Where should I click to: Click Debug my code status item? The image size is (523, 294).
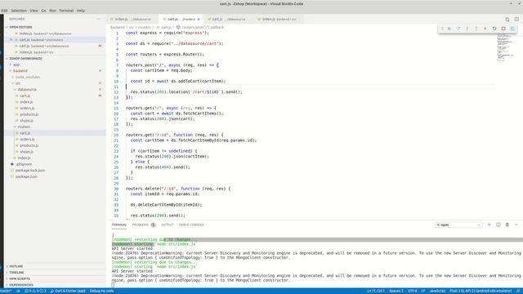point(101,291)
